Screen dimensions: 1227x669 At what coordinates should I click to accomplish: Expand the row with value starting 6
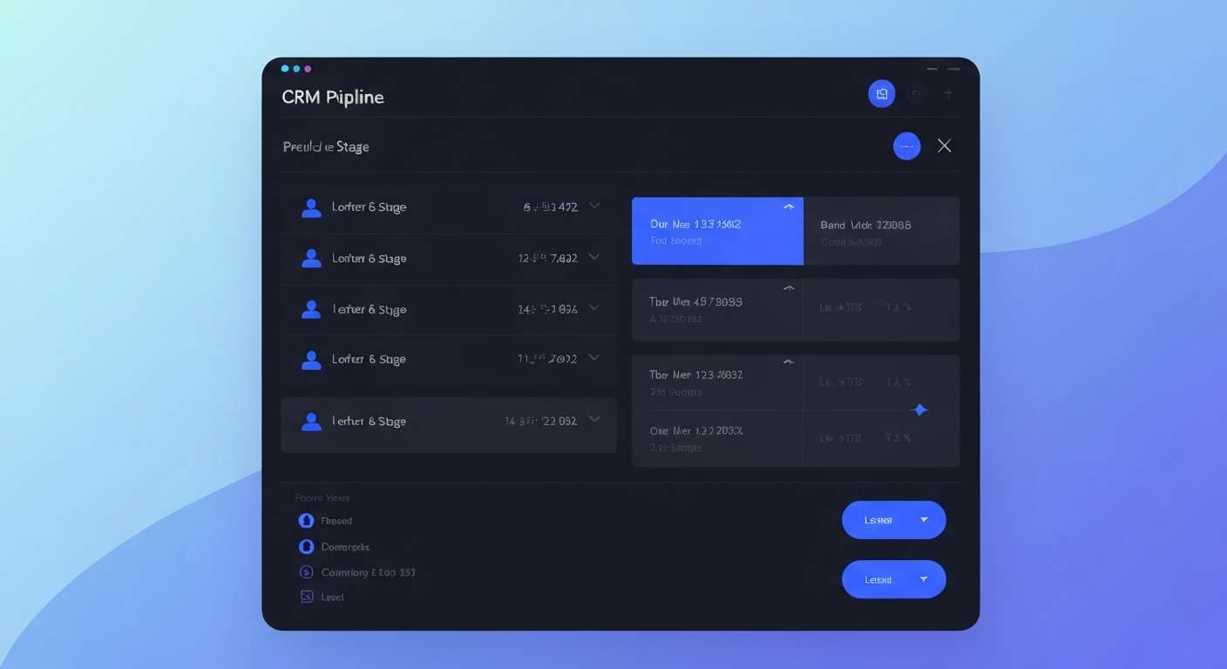point(594,206)
